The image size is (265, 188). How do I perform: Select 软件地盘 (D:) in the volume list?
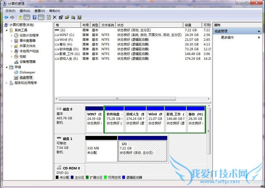132,49
